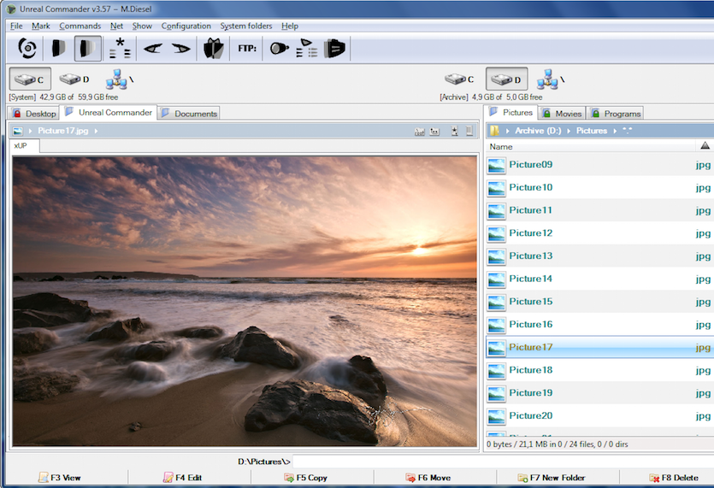This screenshot has height=488, width=714.
Task: Select file Picture10
Action: 600,187
